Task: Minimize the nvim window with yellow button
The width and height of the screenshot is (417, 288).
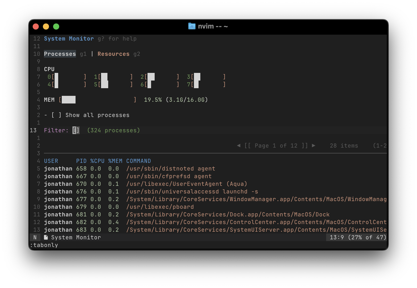Action: (46, 27)
